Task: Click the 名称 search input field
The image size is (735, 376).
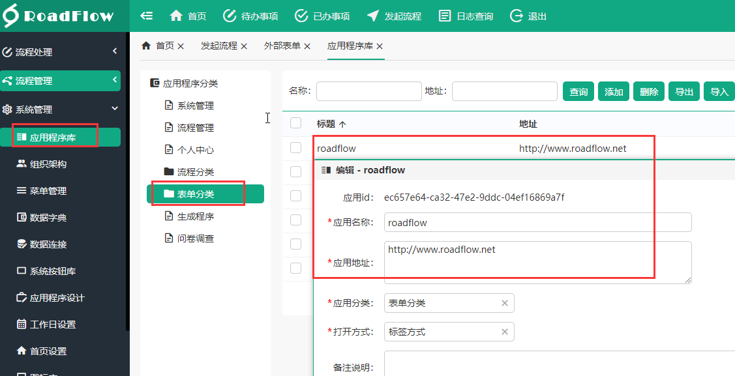Action: pos(369,91)
